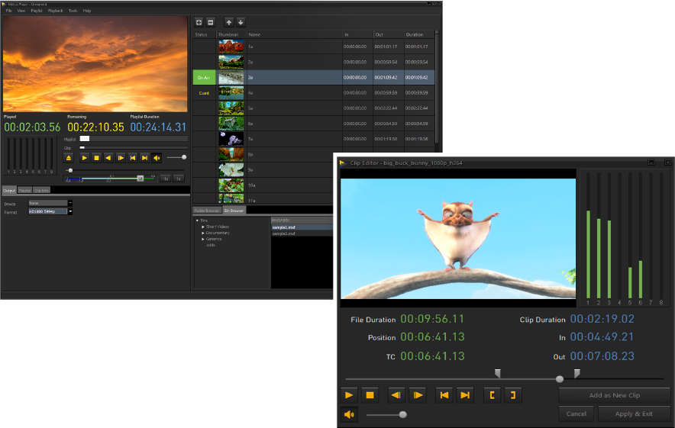
Task: Stop playback in the Clip Editor
Action: 370,395
